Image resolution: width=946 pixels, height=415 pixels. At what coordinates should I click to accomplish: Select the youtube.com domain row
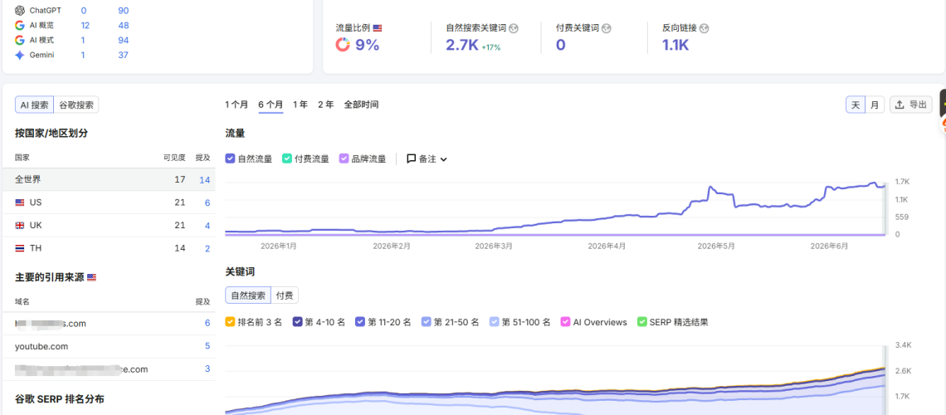pos(109,346)
